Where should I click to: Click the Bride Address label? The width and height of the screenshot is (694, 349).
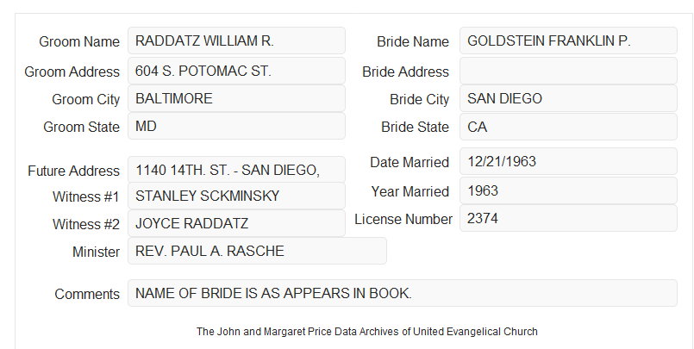point(405,72)
